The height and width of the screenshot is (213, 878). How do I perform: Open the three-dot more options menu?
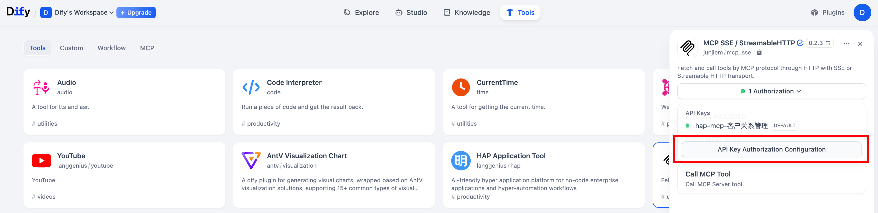click(x=846, y=44)
